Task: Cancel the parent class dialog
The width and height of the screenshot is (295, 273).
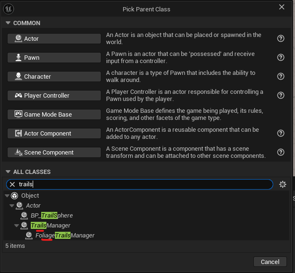Action: [270, 262]
